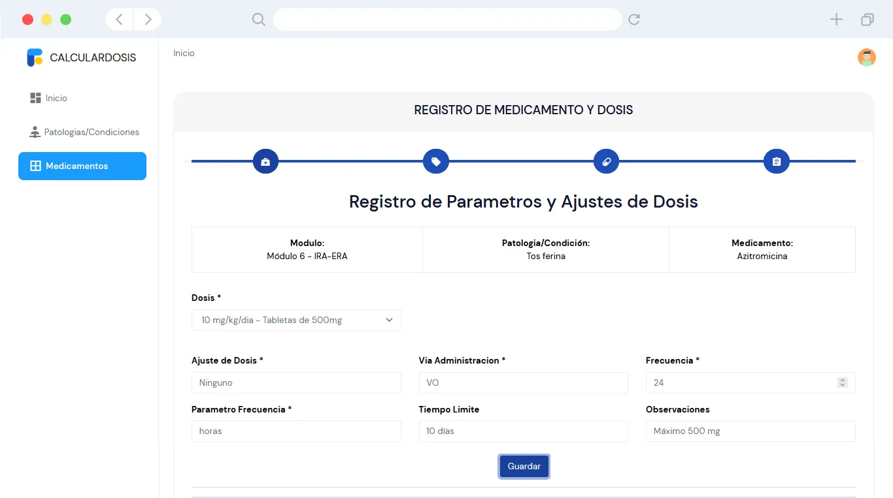Click the CalcularDosis logo icon

[35, 57]
